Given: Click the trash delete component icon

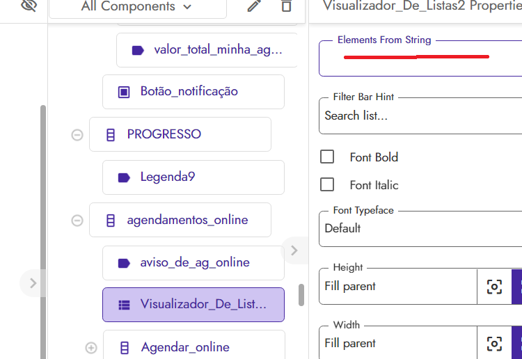Looking at the screenshot, I should (x=286, y=6).
